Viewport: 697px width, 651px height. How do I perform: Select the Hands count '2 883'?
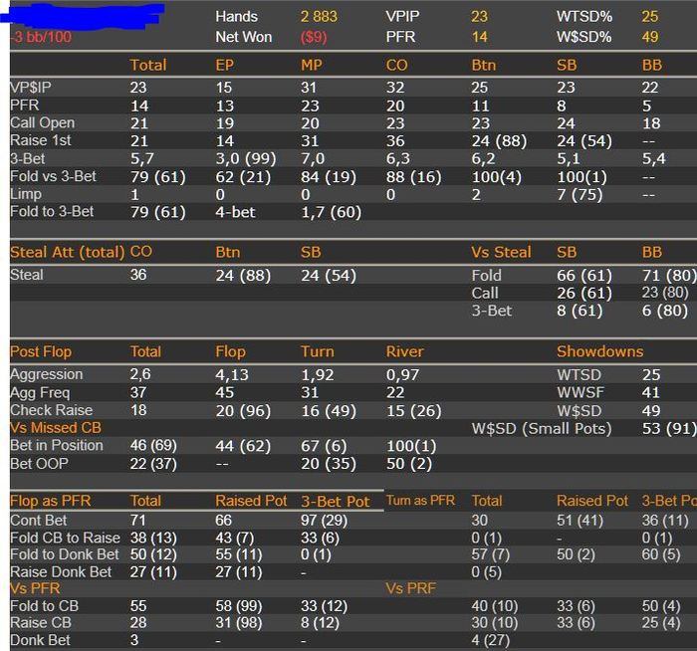319,17
